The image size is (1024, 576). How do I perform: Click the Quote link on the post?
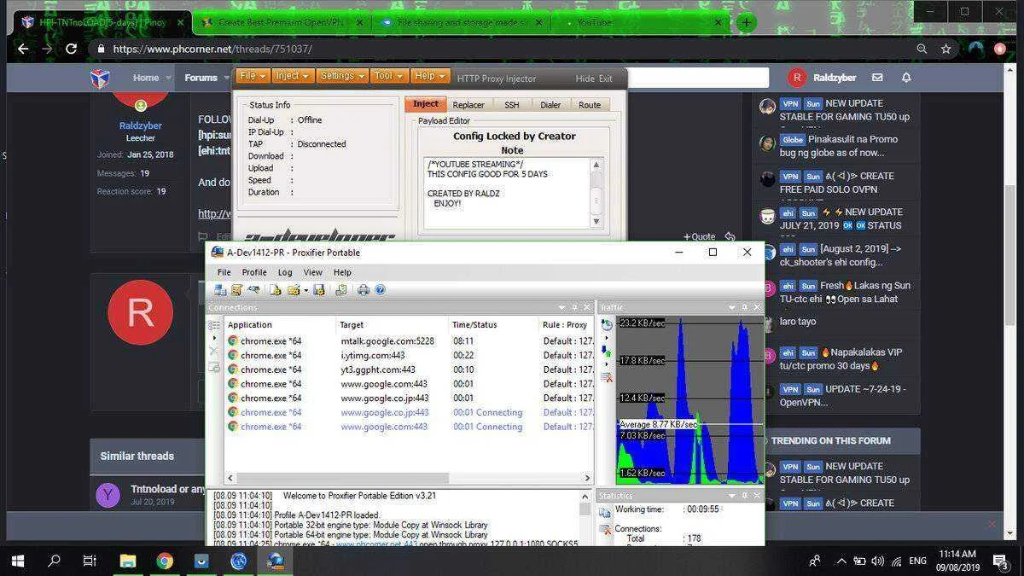coord(699,236)
